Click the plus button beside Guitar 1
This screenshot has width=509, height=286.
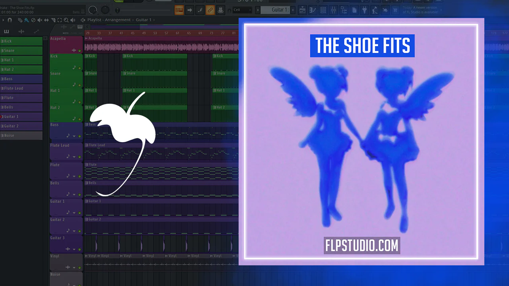pyautogui.click(x=293, y=10)
